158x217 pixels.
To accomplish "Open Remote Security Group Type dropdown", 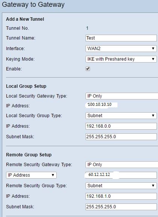I will click(121, 186).
